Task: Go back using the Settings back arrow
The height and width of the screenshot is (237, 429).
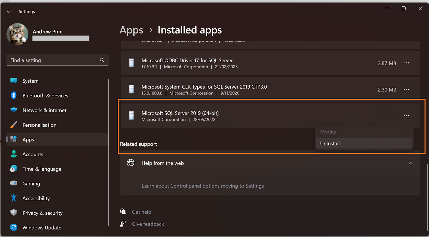Action: coord(9,11)
